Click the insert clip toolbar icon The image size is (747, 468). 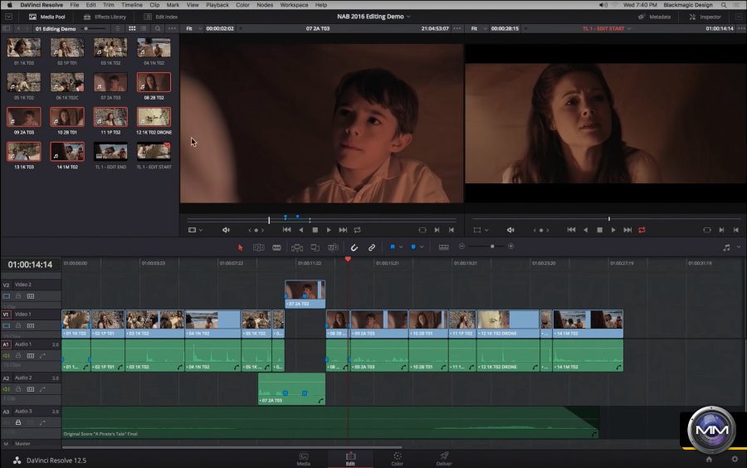pyautogui.click(x=297, y=247)
